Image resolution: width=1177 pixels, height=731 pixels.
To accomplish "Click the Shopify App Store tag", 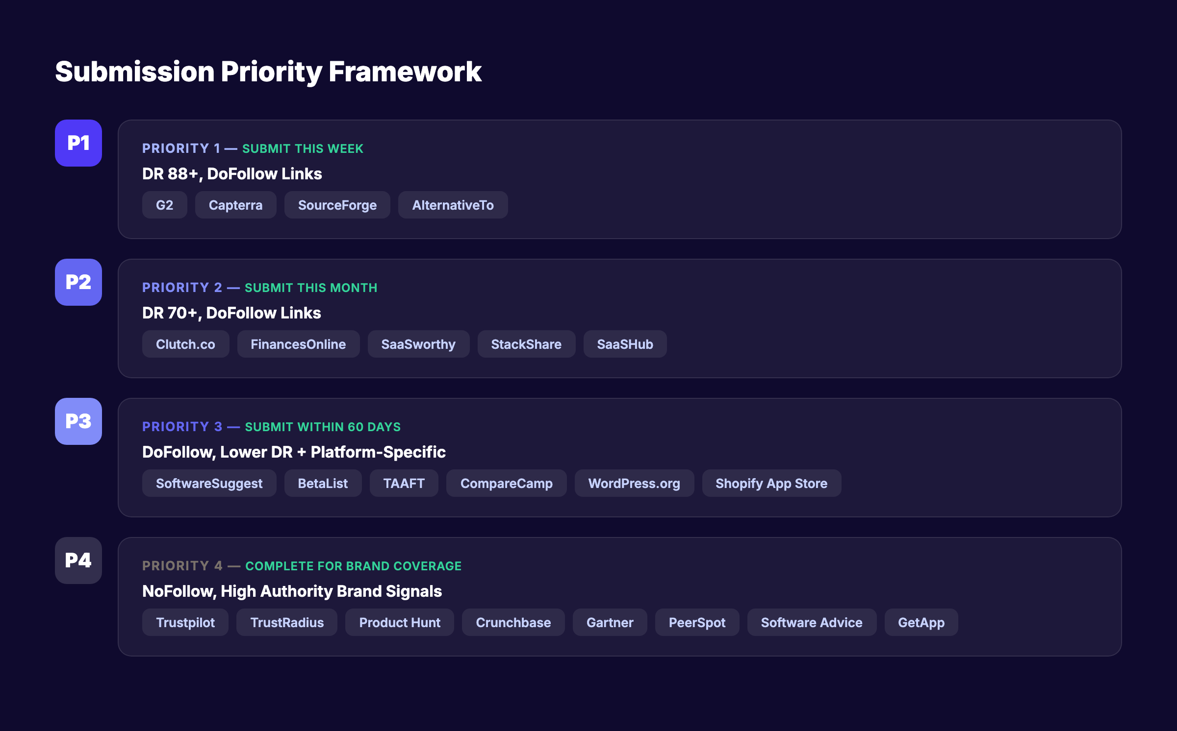I will pyautogui.click(x=771, y=483).
